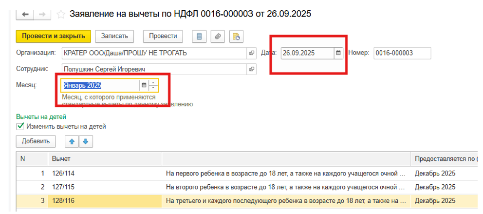Open month picker for Месяц field

tap(144, 86)
